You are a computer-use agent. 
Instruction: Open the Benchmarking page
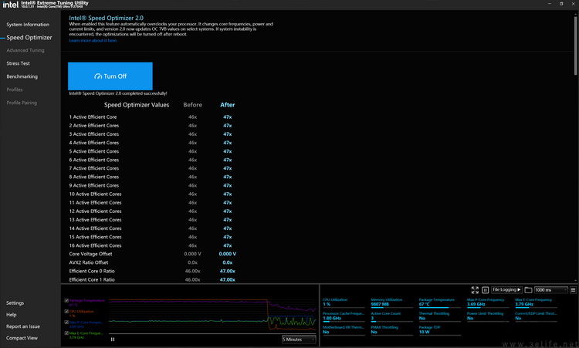(22, 76)
